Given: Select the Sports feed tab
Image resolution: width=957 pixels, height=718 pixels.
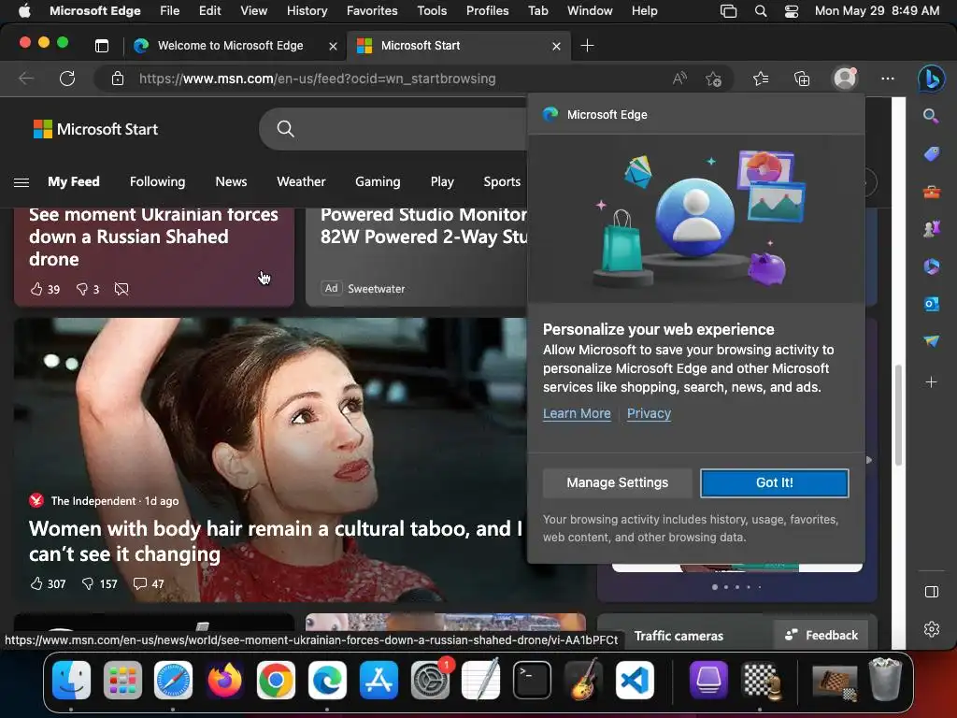Looking at the screenshot, I should tap(502, 182).
